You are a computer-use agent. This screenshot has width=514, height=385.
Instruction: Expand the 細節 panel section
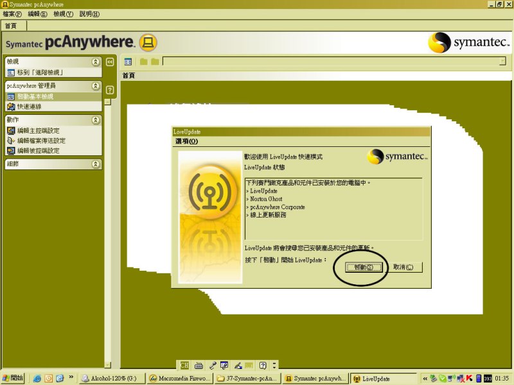[95, 164]
